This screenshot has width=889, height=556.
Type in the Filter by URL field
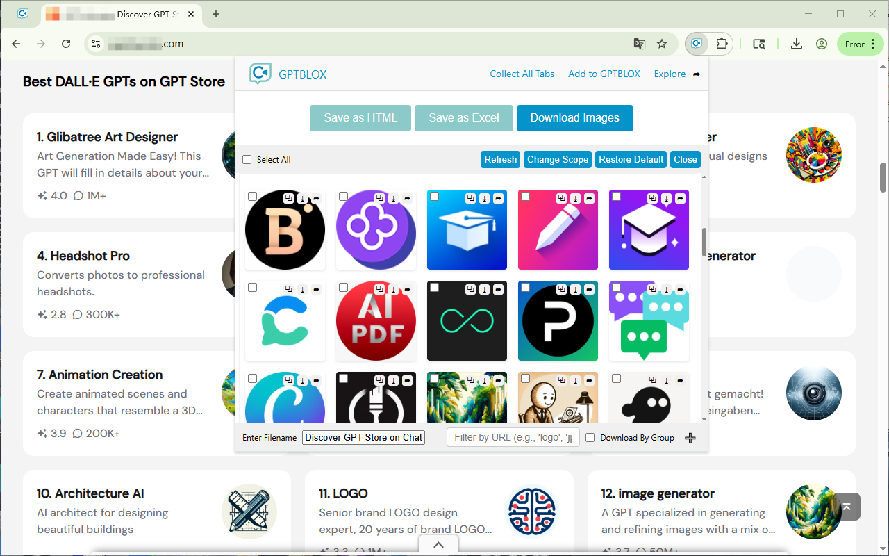coord(513,437)
